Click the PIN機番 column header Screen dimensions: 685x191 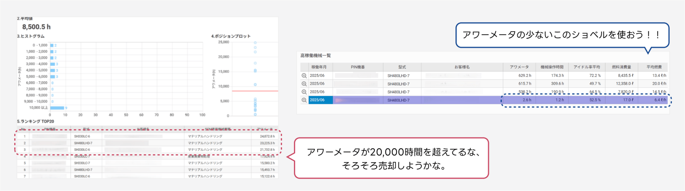pyautogui.click(x=357, y=67)
